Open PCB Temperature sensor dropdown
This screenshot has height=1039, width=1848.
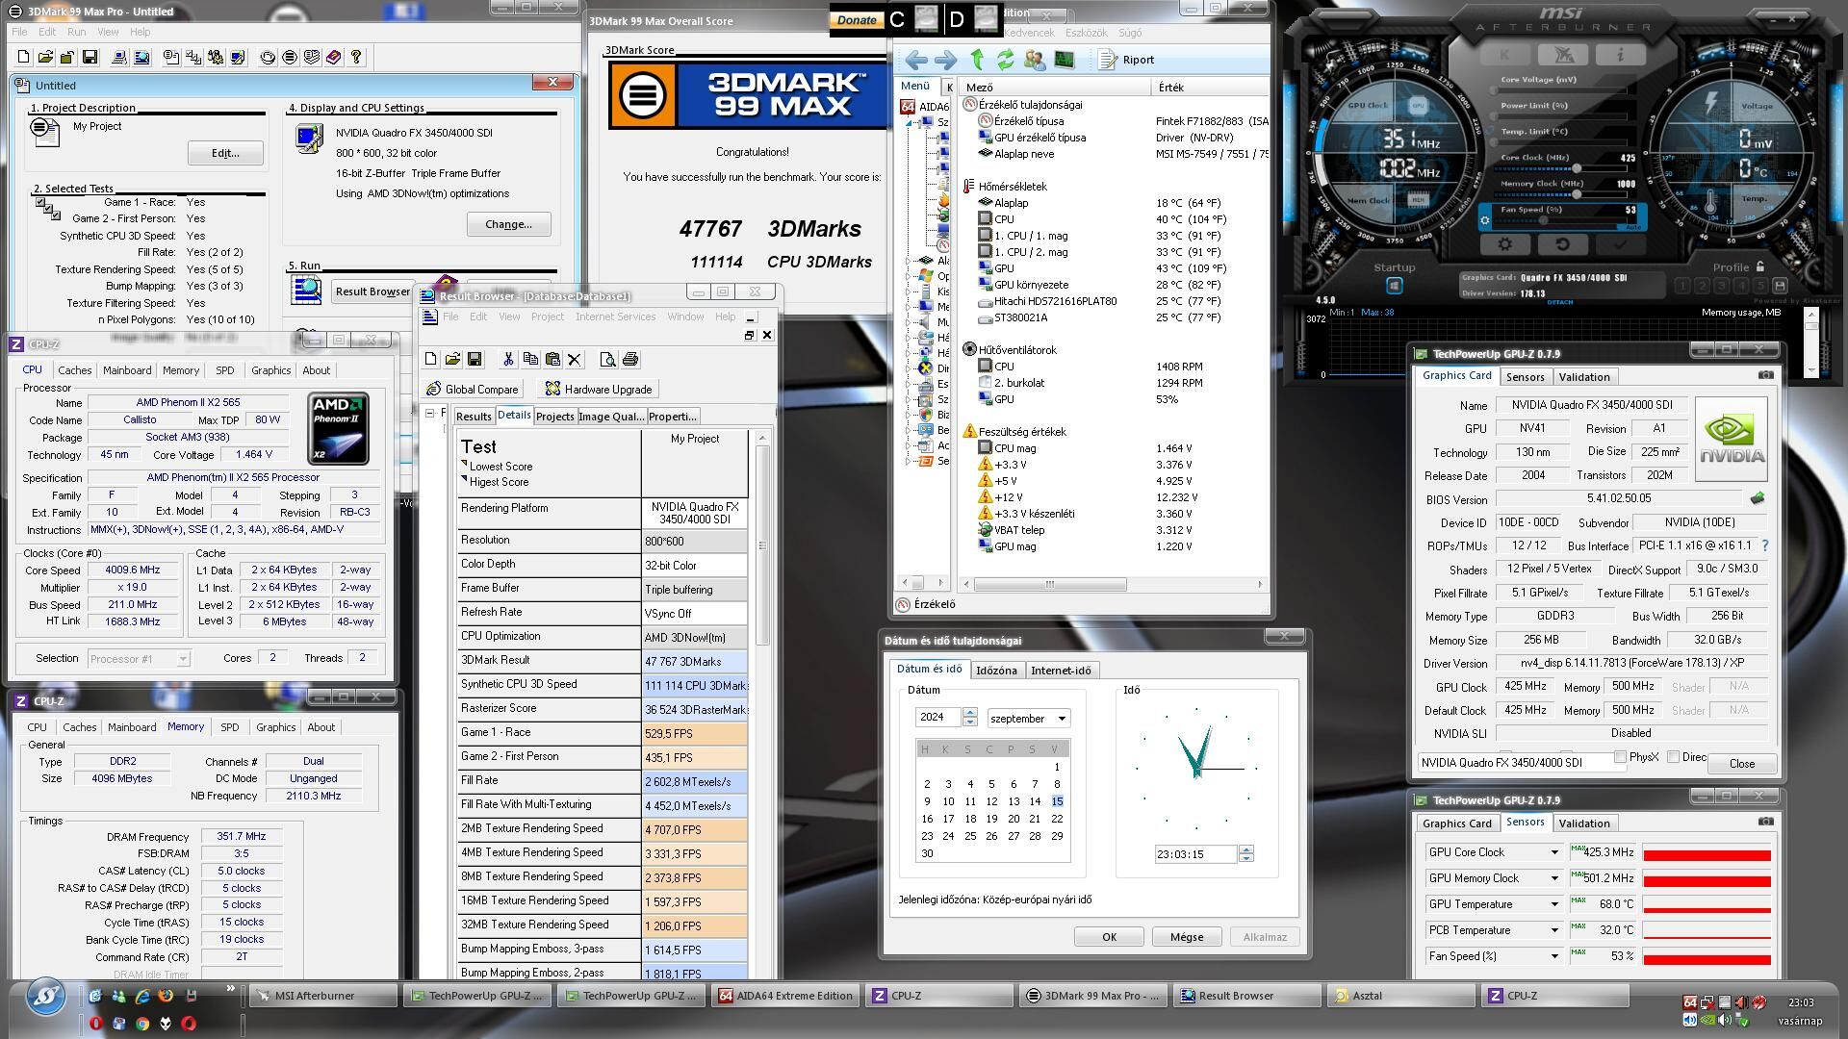[1553, 930]
